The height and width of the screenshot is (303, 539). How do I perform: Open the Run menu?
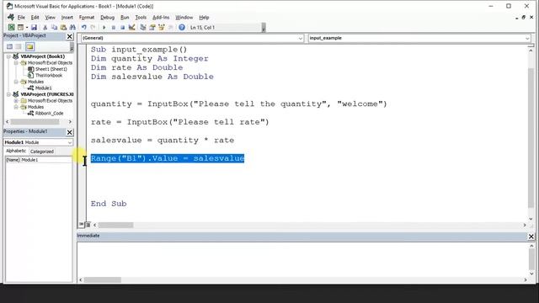(x=125, y=18)
